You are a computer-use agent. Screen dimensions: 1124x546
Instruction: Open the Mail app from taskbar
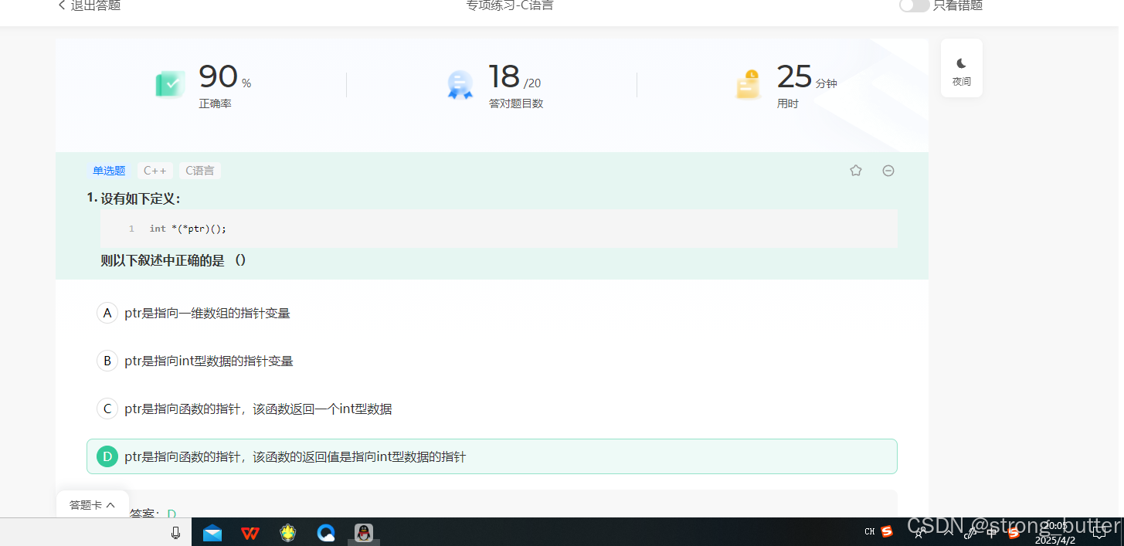point(212,533)
